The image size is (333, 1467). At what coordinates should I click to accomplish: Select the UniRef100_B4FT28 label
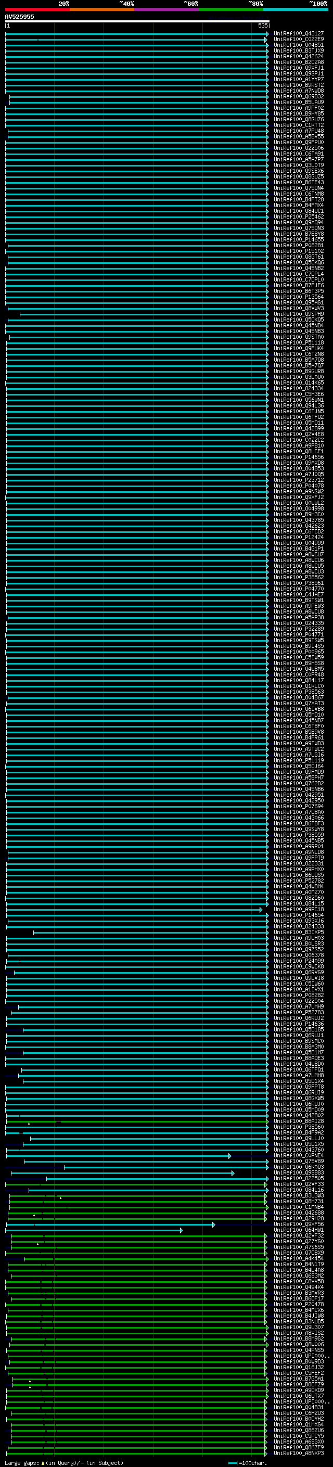(x=299, y=199)
